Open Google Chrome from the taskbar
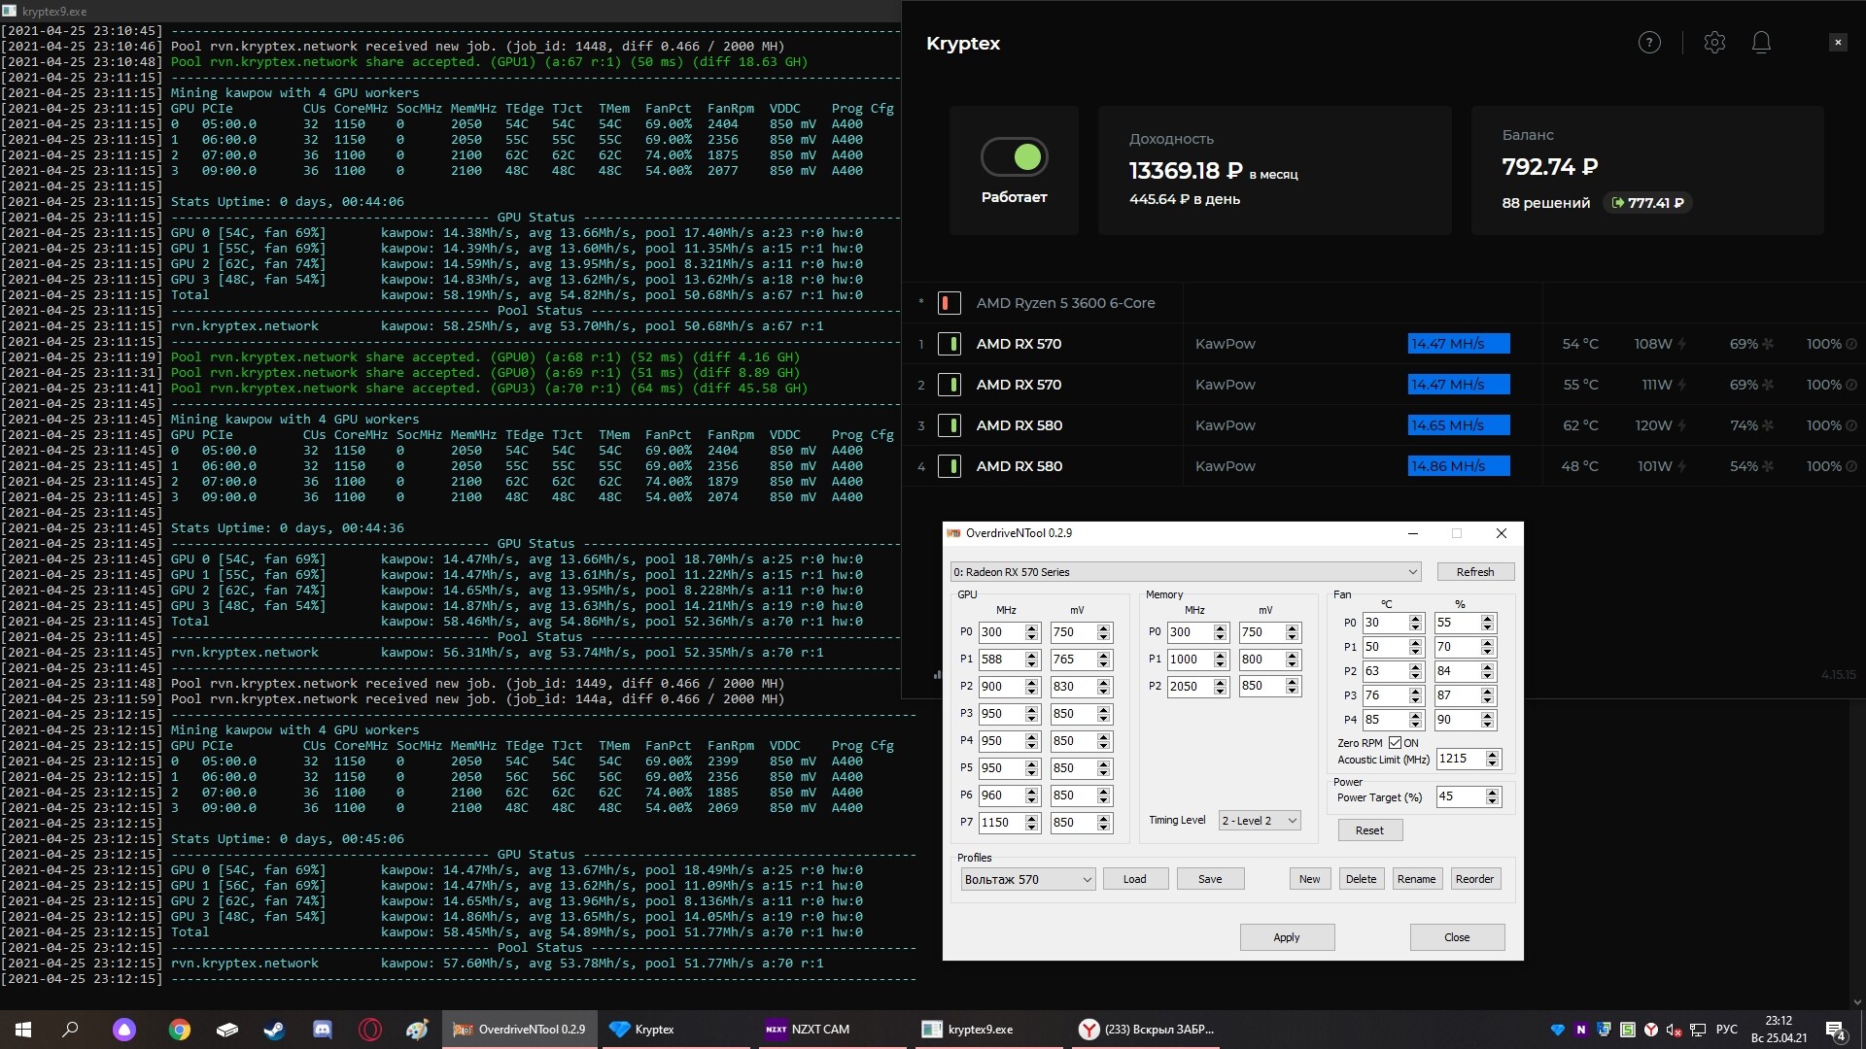The width and height of the screenshot is (1866, 1049). 179,1030
